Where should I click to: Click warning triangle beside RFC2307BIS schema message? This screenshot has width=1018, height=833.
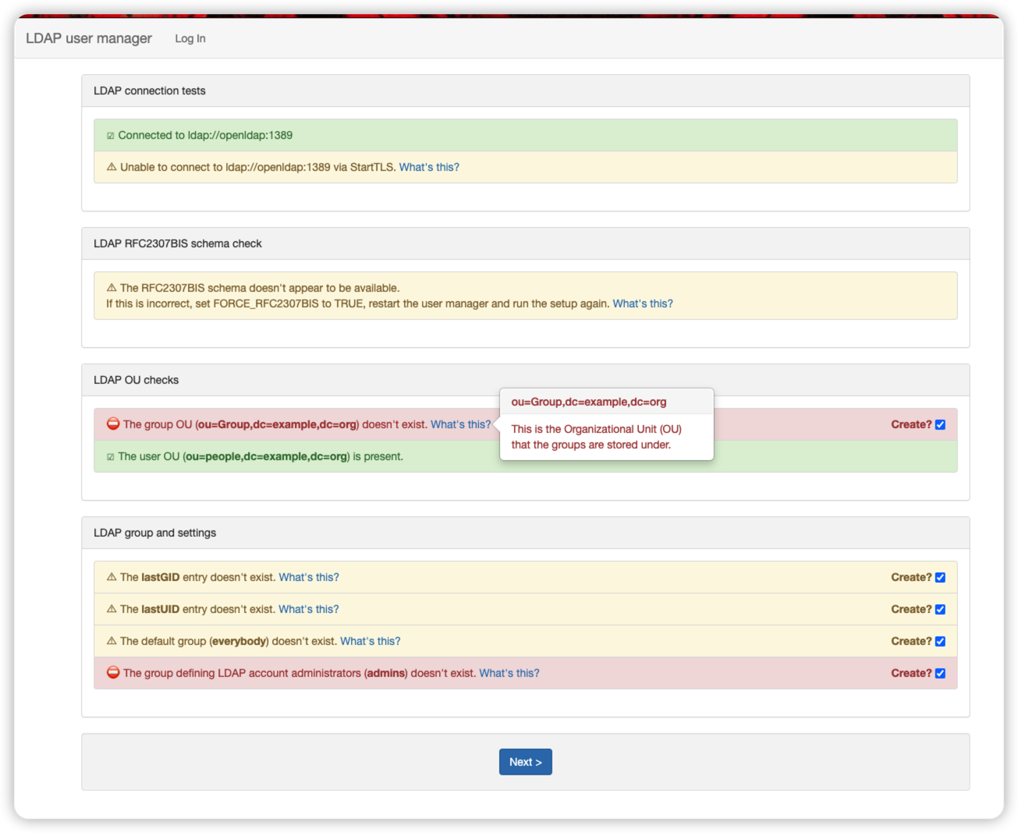click(112, 288)
